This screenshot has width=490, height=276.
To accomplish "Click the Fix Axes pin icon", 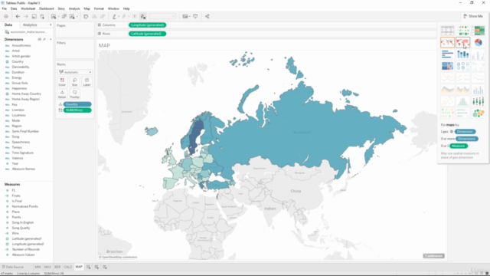I will click(143, 16).
